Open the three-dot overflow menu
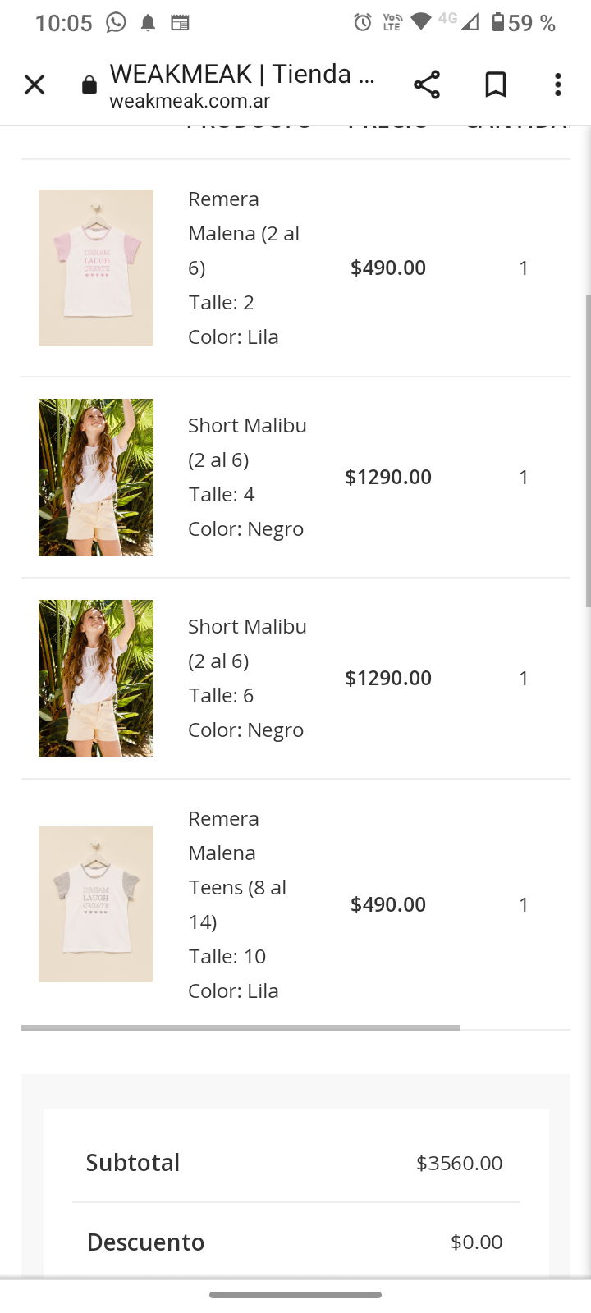Viewport: 591px width, 1313px height. pyautogui.click(x=558, y=85)
